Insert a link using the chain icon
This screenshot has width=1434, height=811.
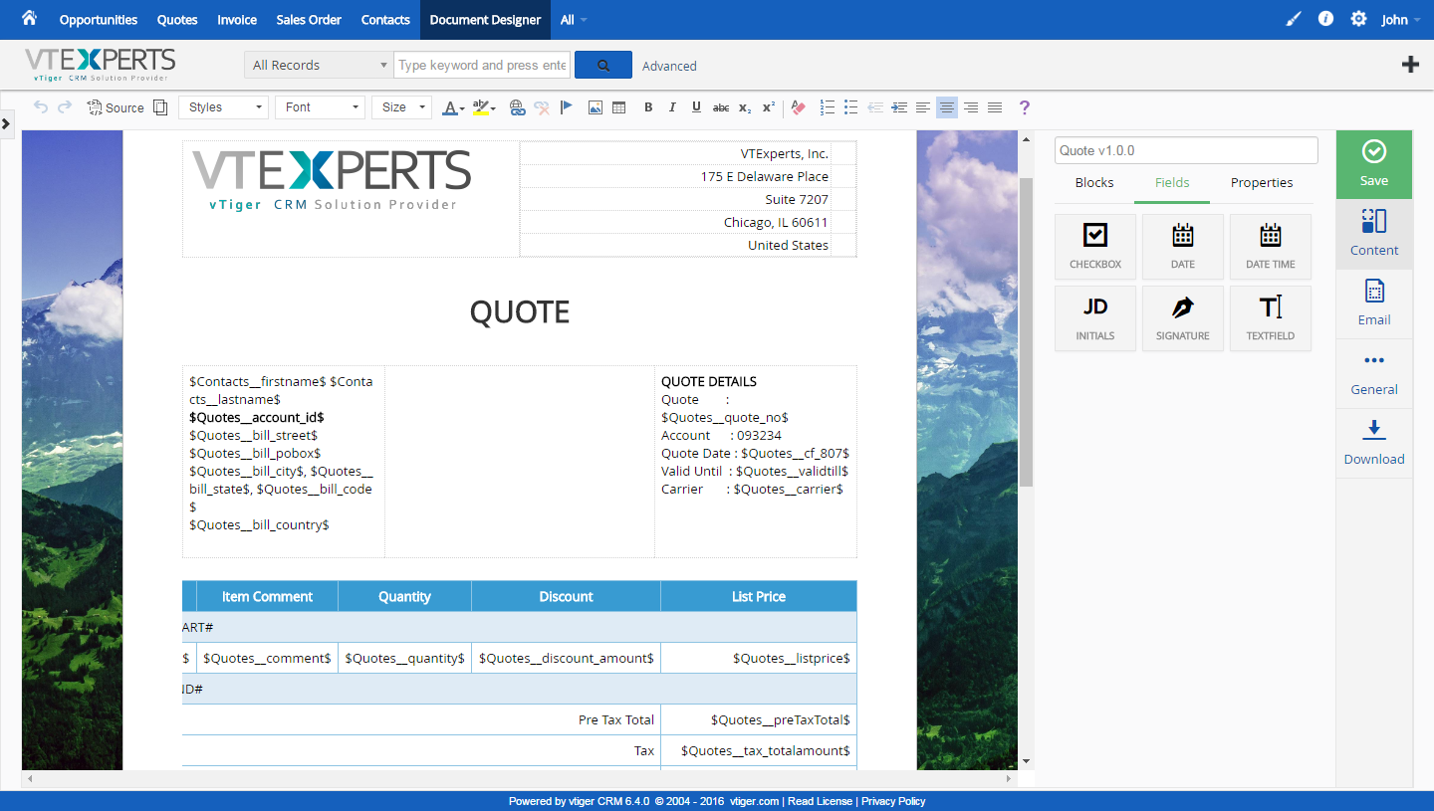pyautogui.click(x=517, y=107)
